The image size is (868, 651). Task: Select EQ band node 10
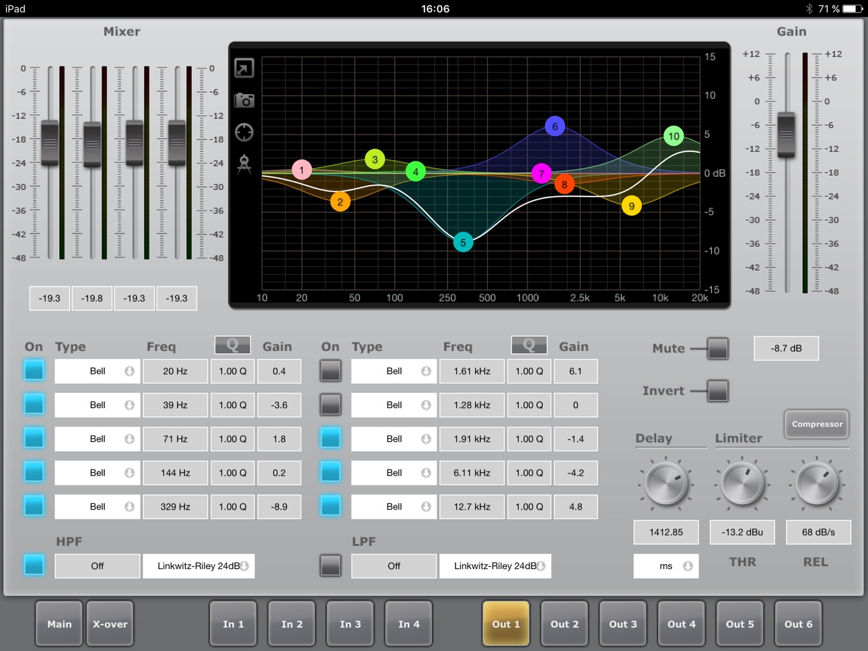click(x=674, y=136)
